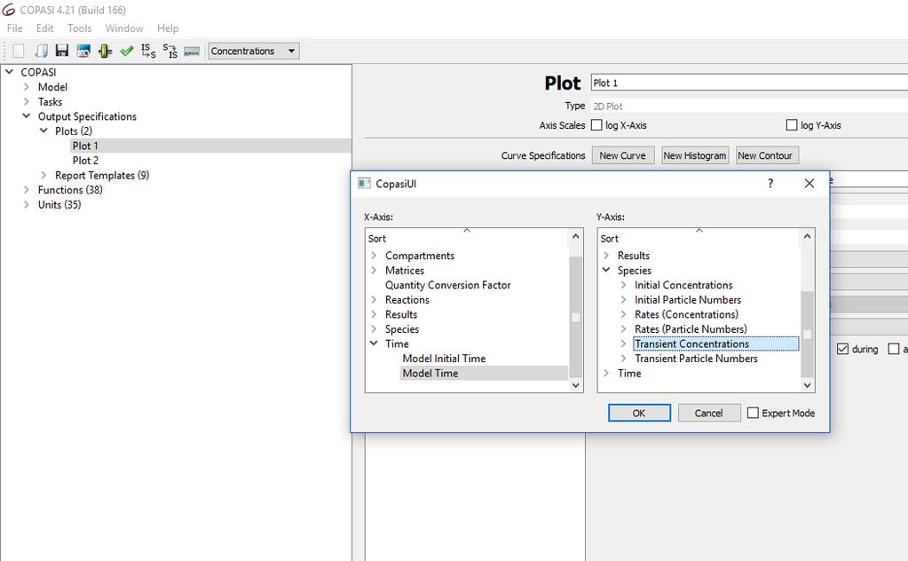The image size is (908, 561).
Task: Click the CopasiUI dialog window icon
Action: 364,184
